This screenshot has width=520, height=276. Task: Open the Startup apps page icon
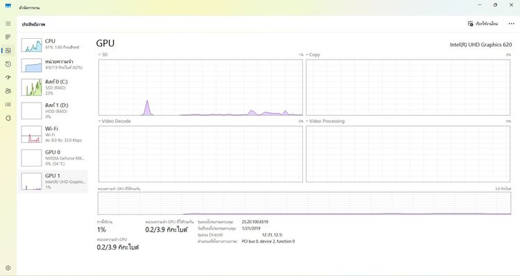8,77
